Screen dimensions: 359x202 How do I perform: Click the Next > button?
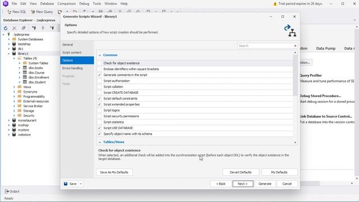[x=243, y=183]
